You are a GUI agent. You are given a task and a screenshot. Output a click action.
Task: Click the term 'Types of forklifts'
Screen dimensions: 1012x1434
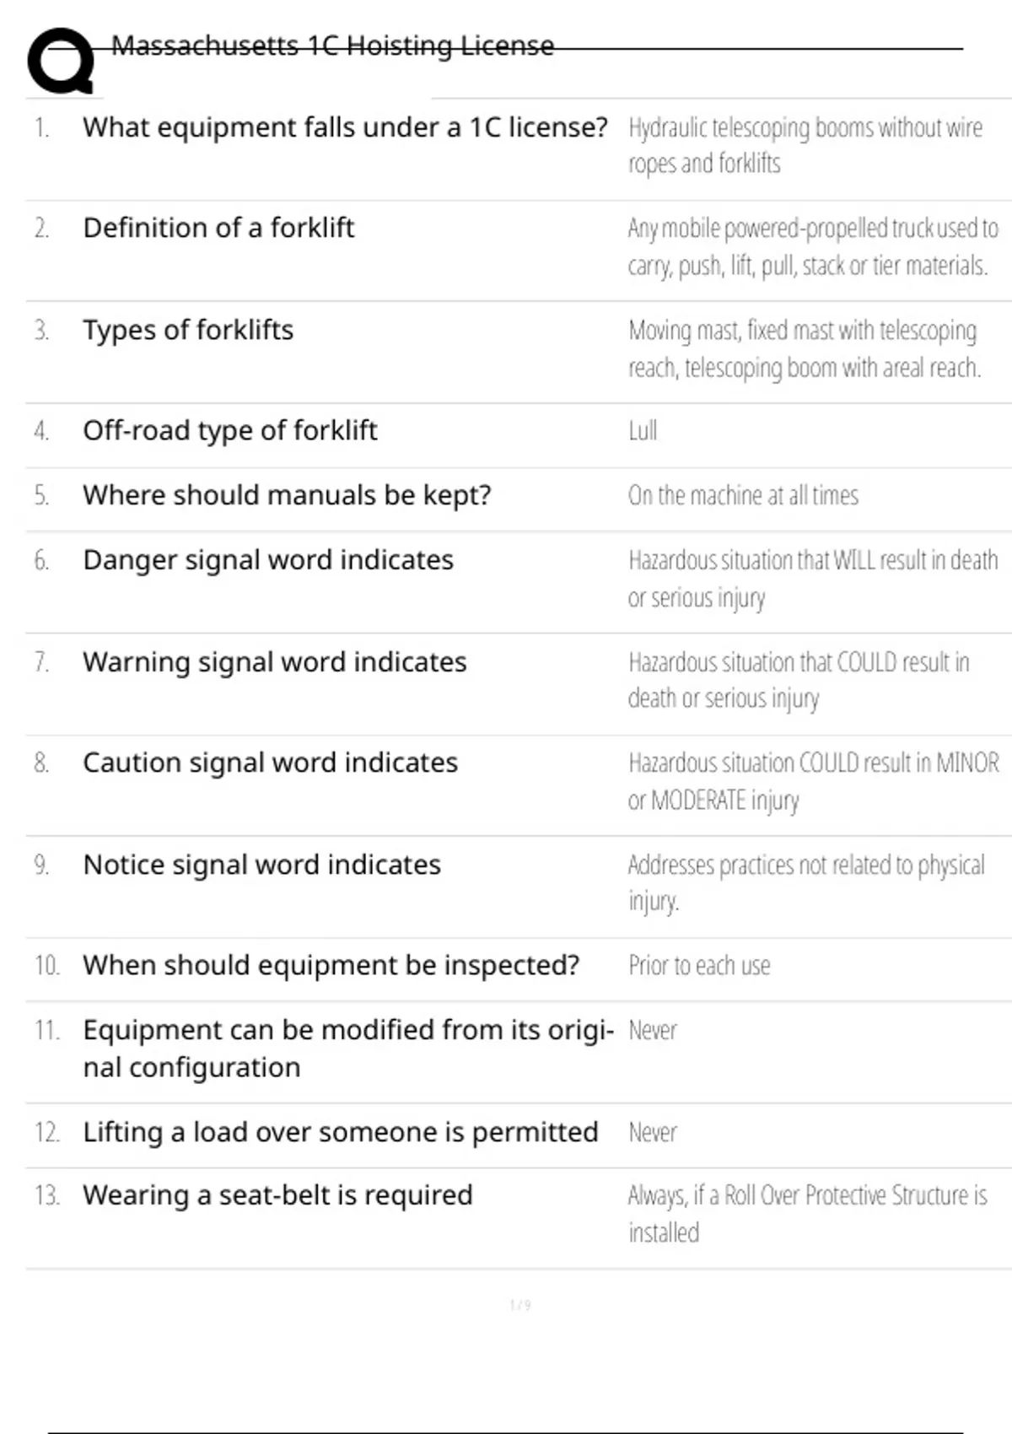click(x=188, y=330)
